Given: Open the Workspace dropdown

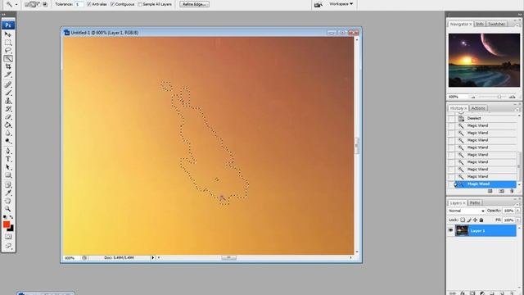Looking at the screenshot, I should [x=341, y=4].
